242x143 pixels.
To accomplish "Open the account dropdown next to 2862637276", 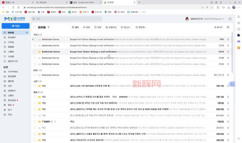I will pos(224,19).
